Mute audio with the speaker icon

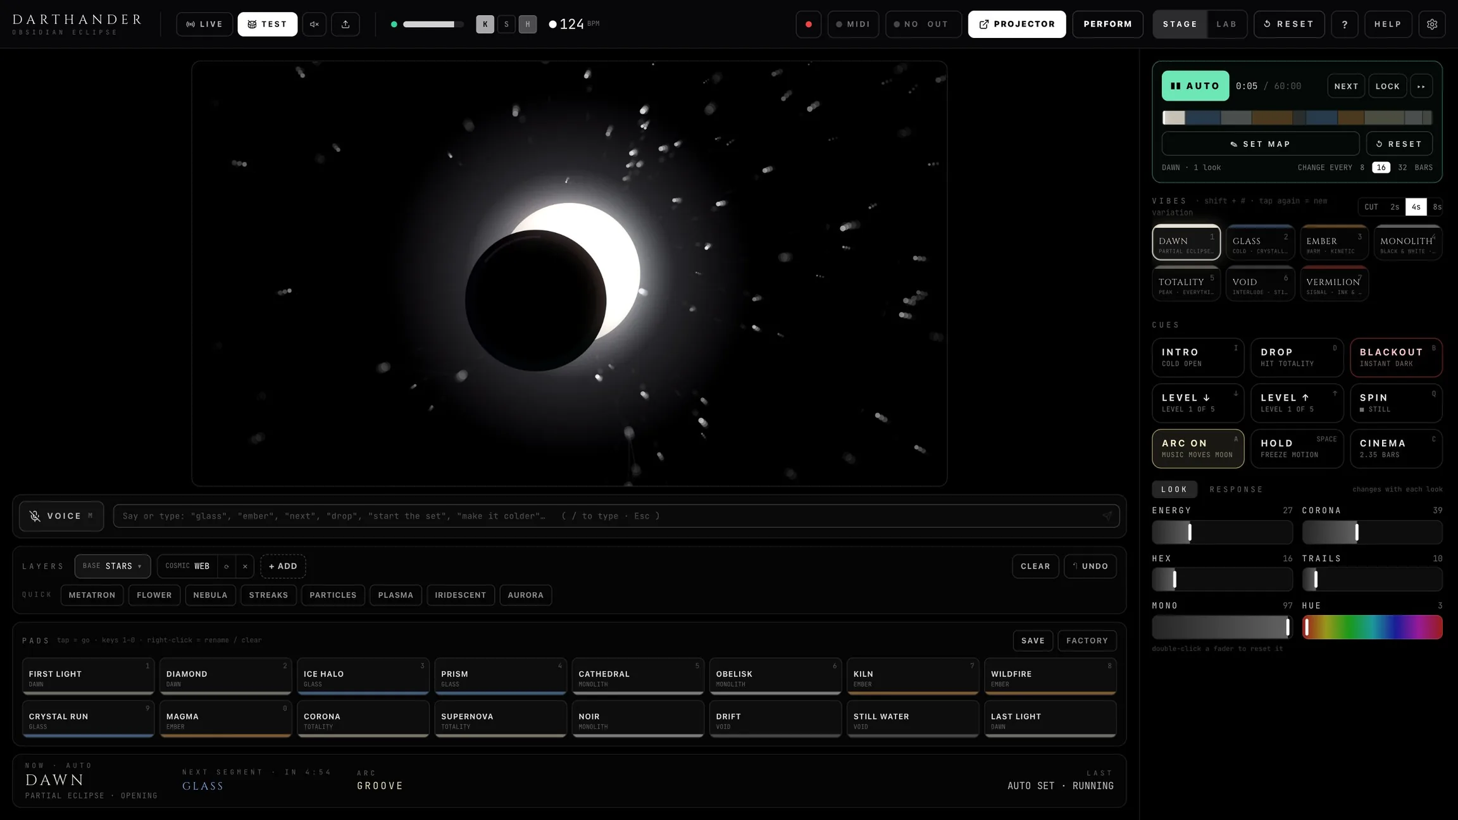click(314, 24)
